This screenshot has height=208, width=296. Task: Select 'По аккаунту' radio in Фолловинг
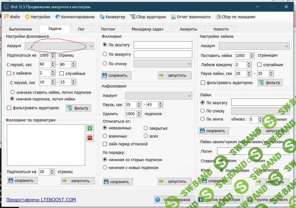pyautogui.click(x=105, y=54)
